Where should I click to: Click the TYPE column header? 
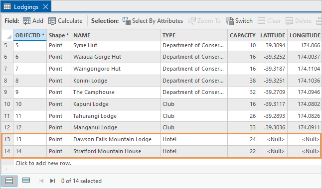194,35
